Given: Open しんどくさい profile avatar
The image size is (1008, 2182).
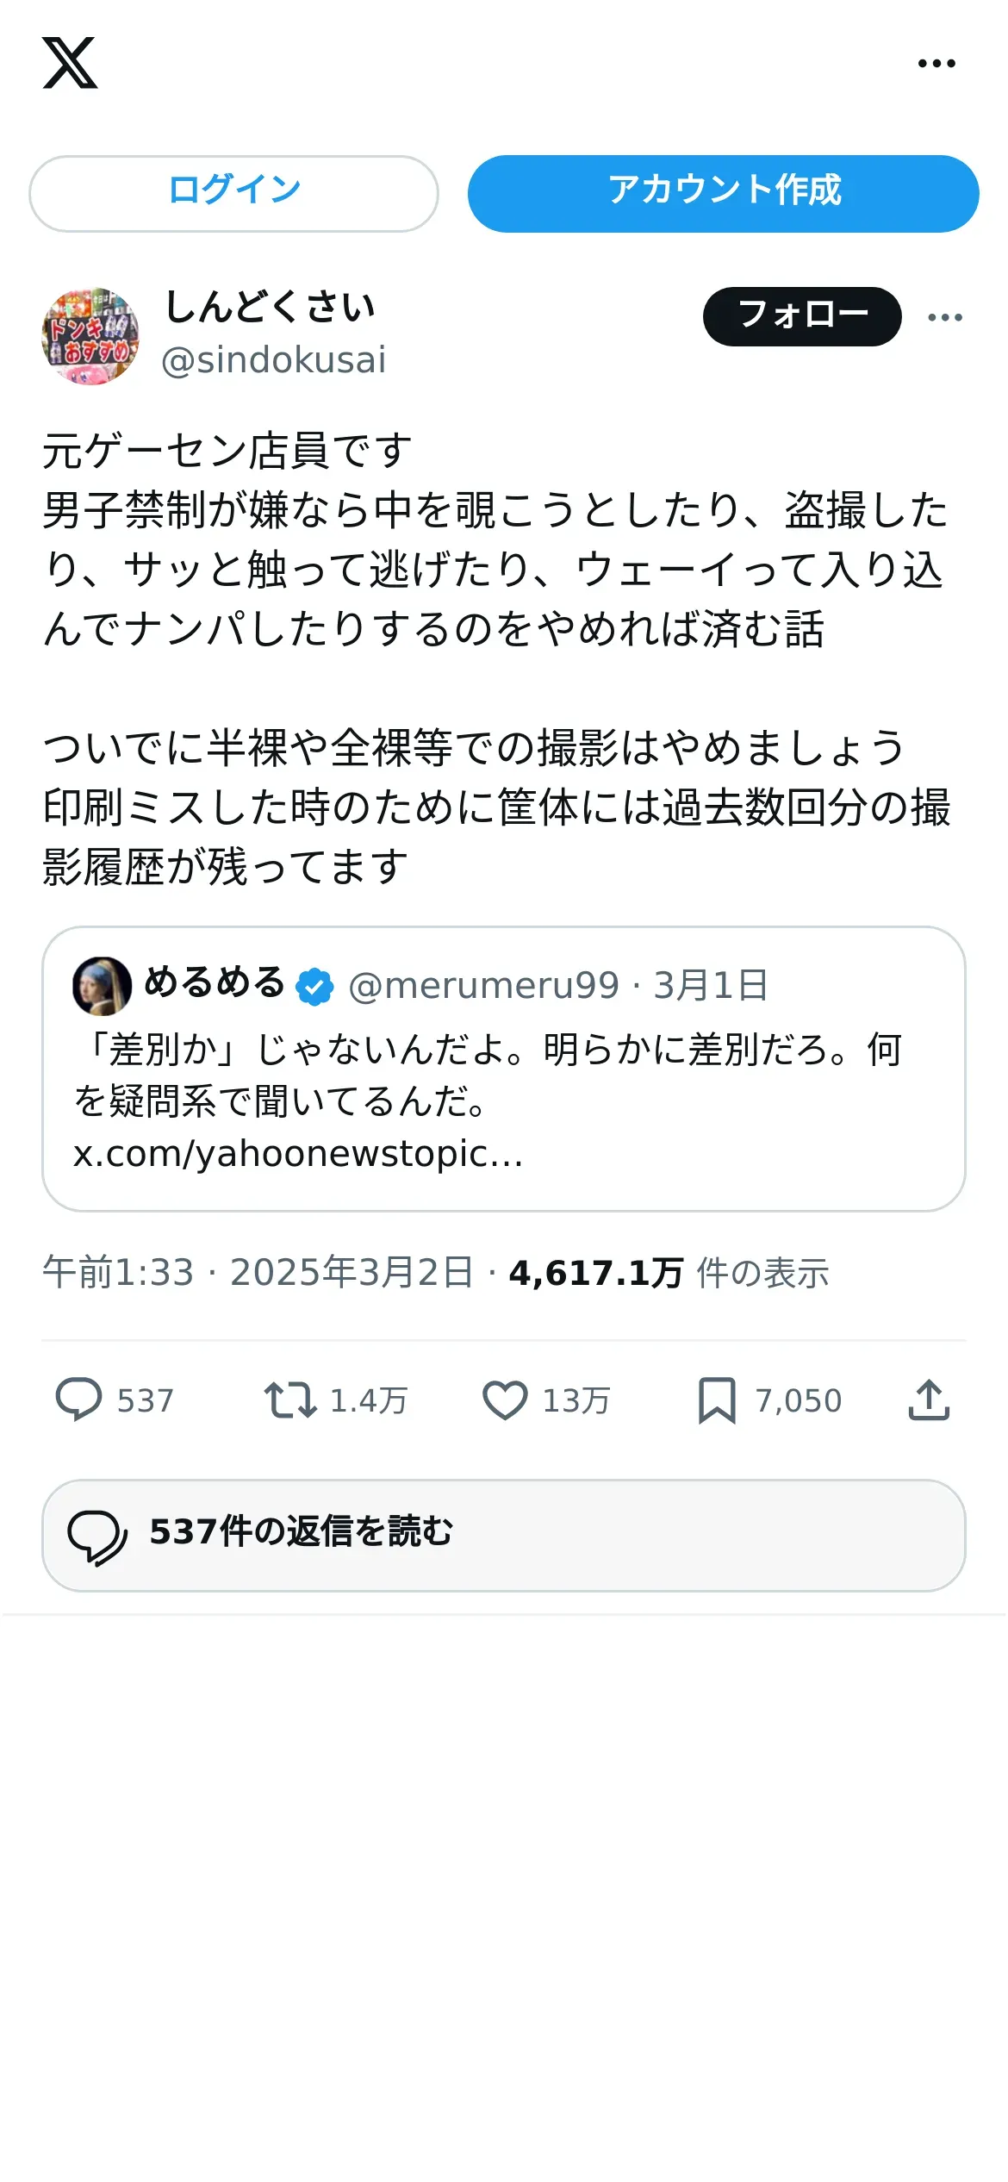Looking at the screenshot, I should pyautogui.click(x=90, y=336).
